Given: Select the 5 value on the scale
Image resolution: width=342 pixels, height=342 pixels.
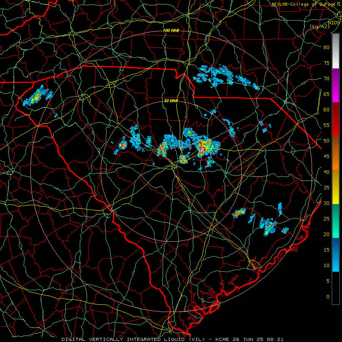Looking at the screenshot, I should point(328,281).
